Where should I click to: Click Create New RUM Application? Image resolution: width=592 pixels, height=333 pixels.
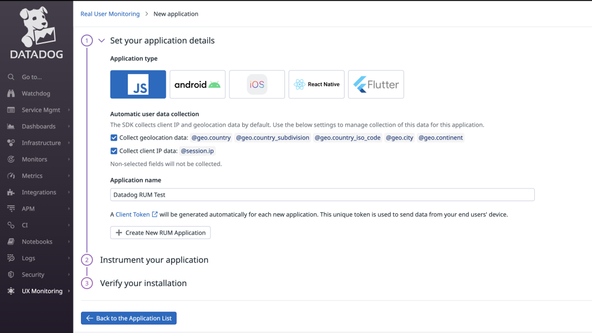click(160, 232)
